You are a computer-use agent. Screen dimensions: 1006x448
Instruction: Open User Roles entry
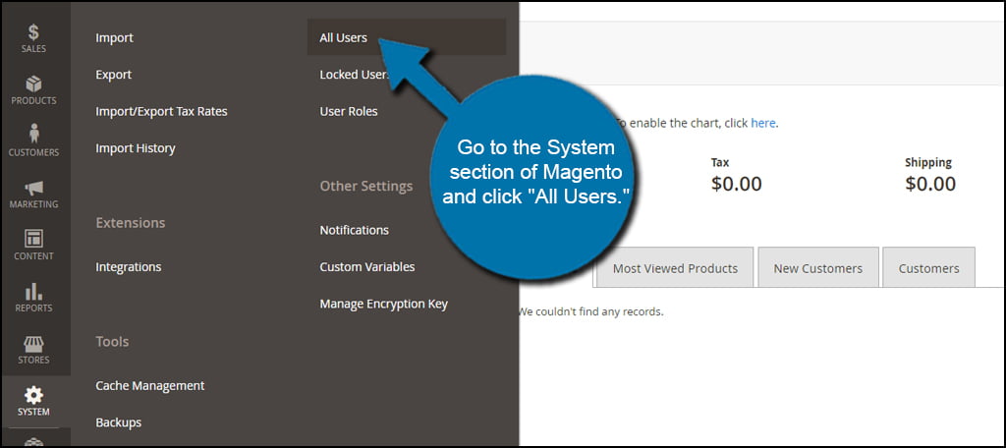(x=349, y=111)
